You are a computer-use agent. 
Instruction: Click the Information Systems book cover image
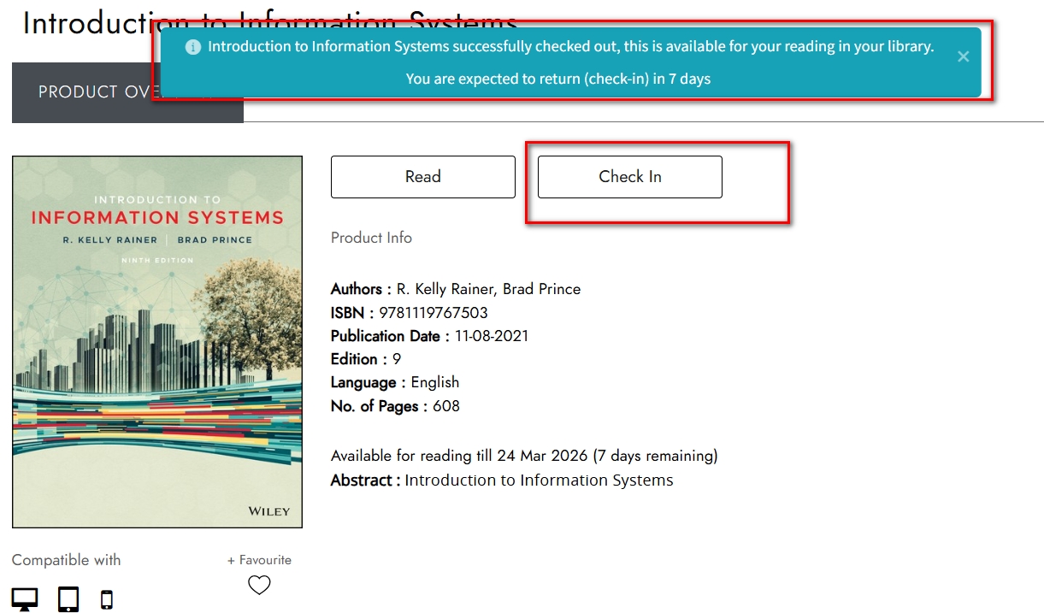click(157, 342)
